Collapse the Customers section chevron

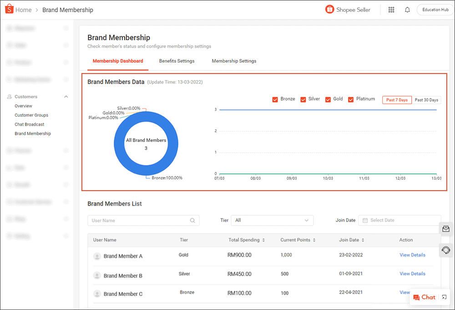66,97
